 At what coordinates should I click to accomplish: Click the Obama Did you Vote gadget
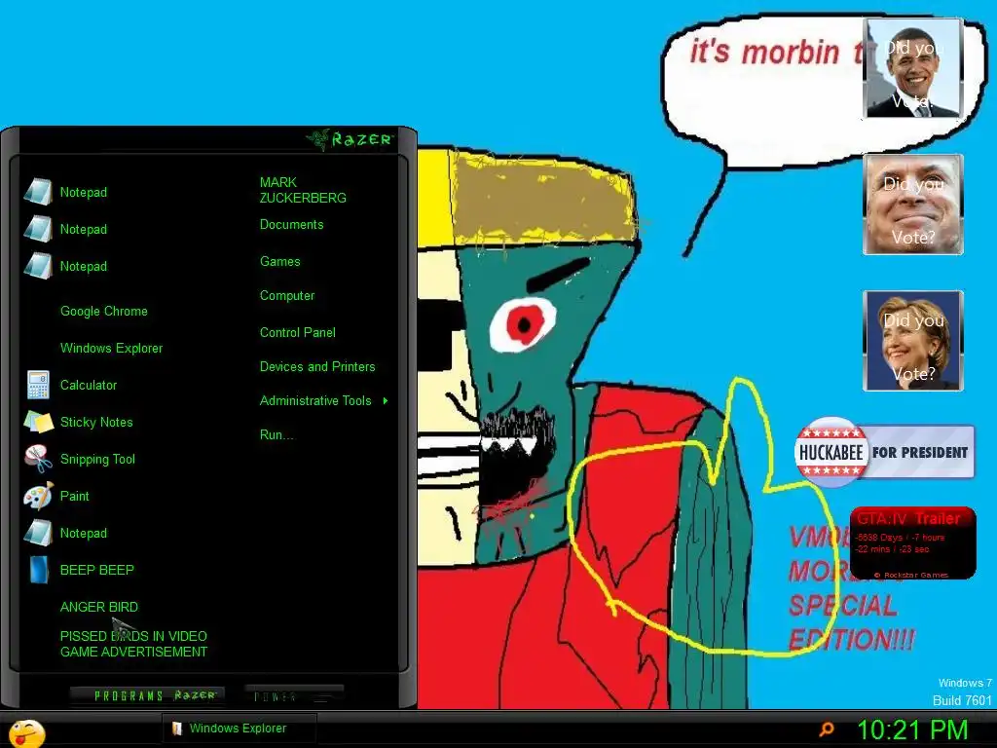[912, 68]
